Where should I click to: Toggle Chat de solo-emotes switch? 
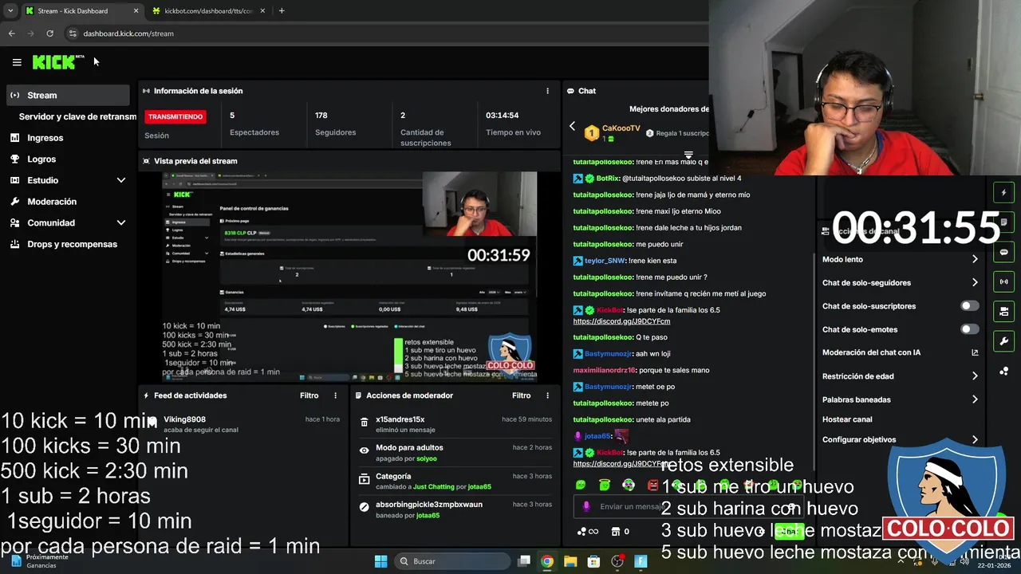click(969, 329)
